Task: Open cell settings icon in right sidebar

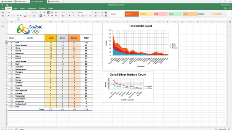Action: (x=230, y=22)
